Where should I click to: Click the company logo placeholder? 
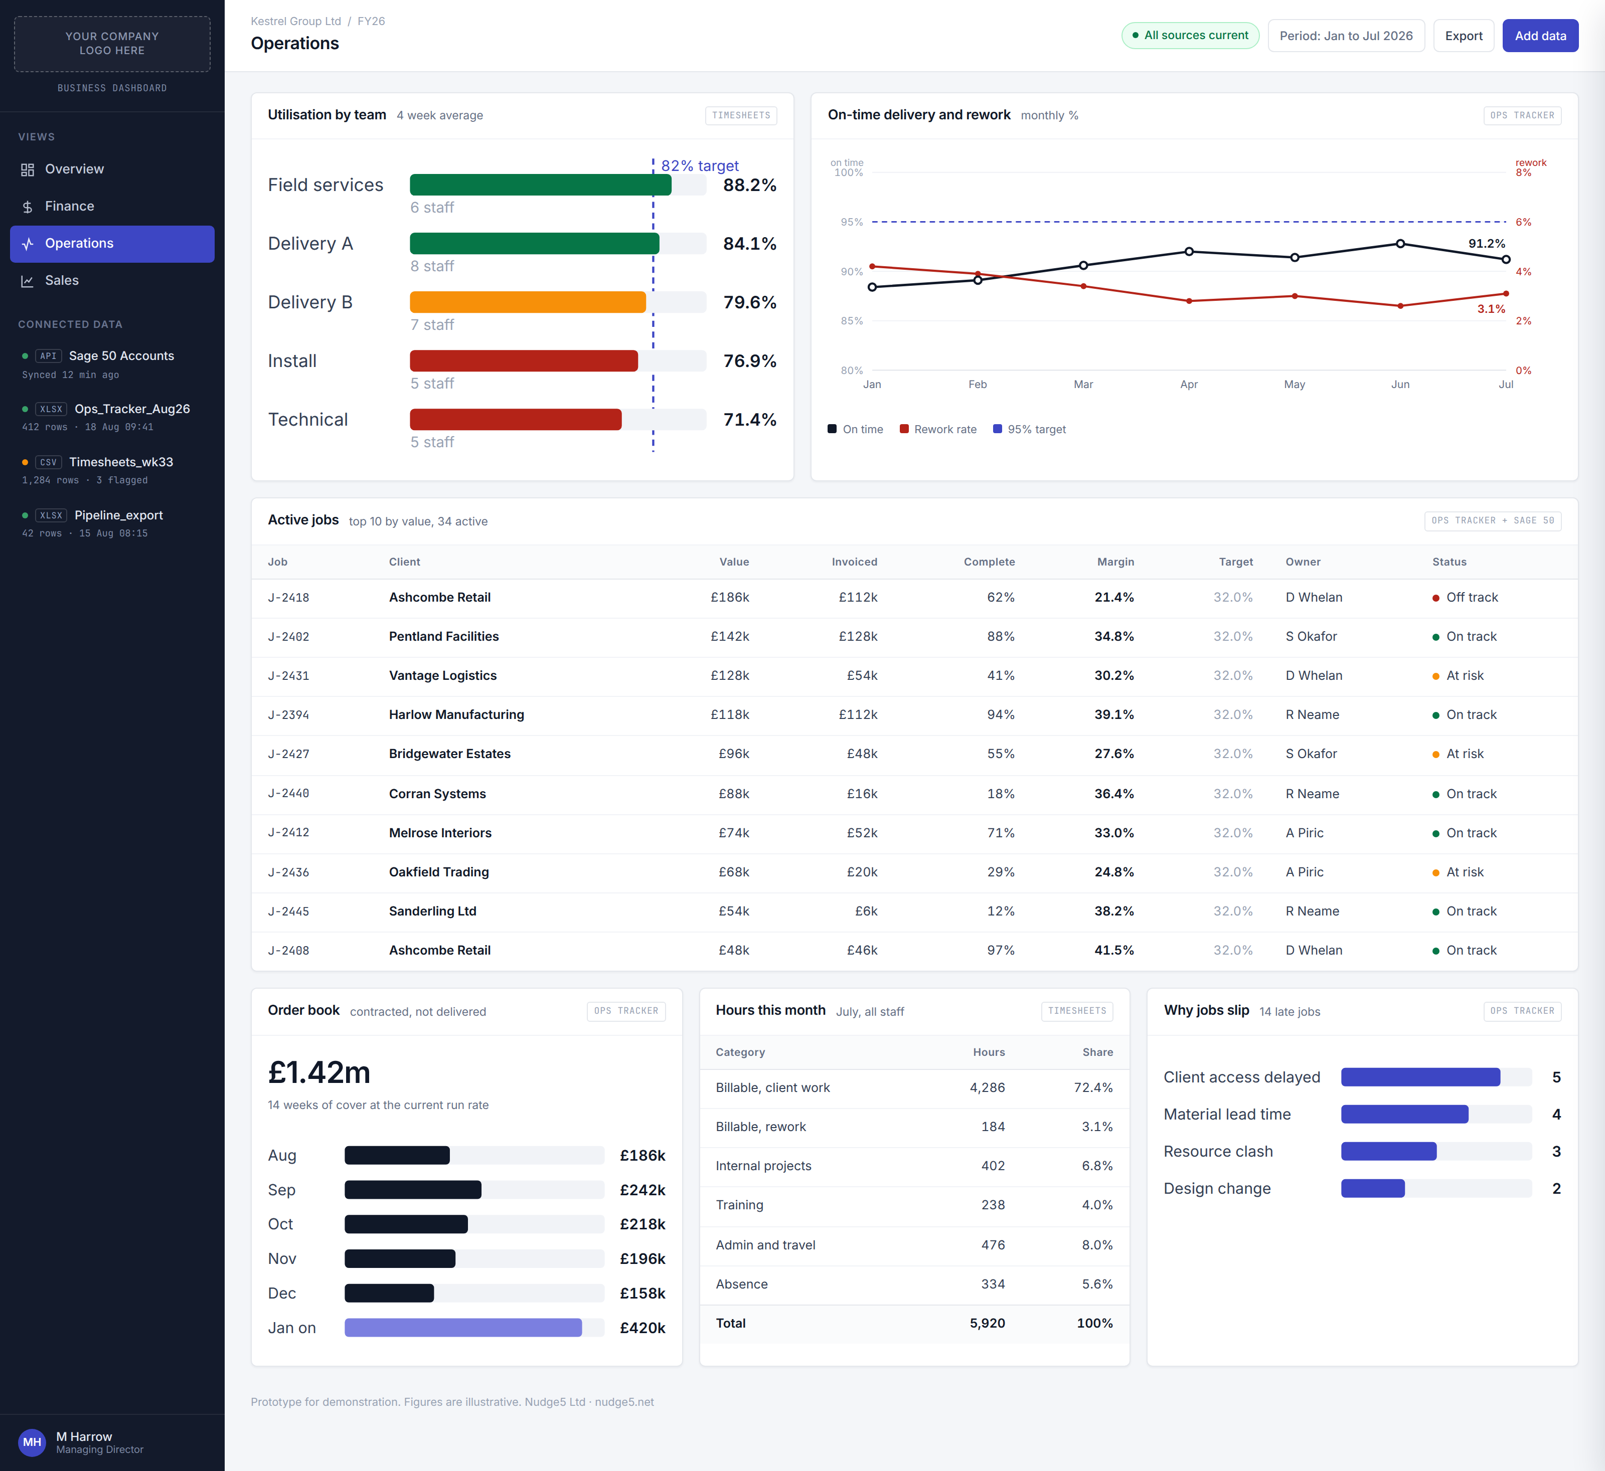(x=112, y=44)
